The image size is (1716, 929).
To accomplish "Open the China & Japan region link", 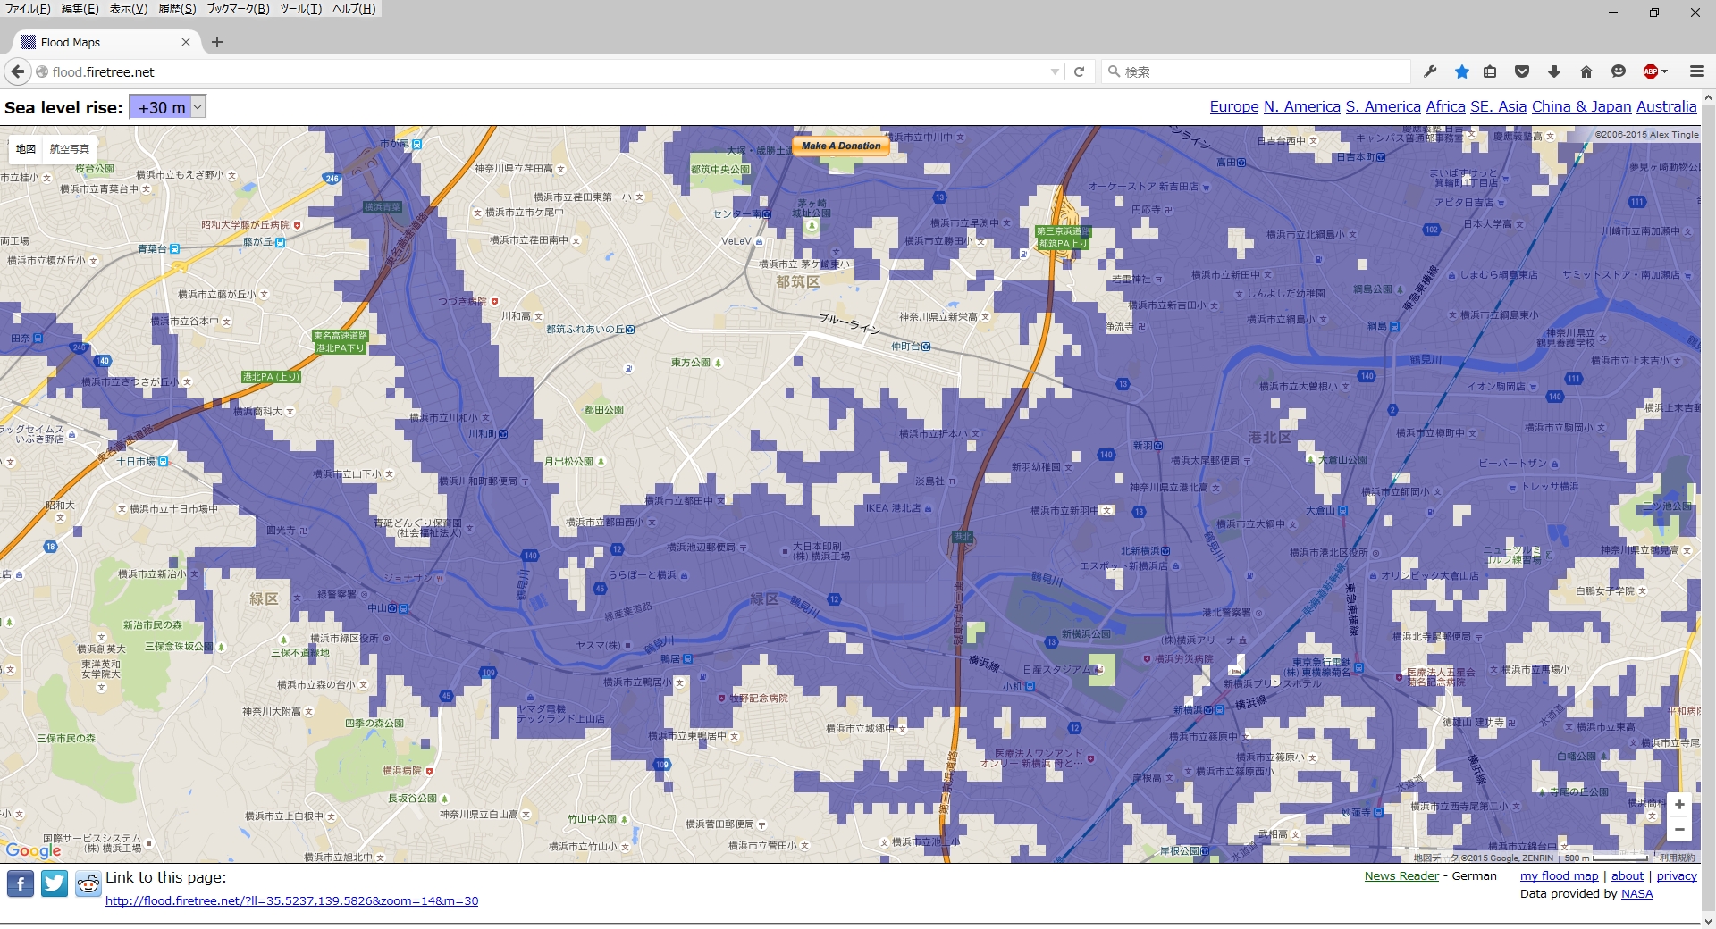I will click(x=1581, y=106).
